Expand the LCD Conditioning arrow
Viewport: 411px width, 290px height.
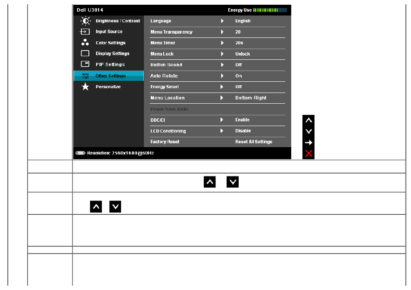[x=222, y=131]
